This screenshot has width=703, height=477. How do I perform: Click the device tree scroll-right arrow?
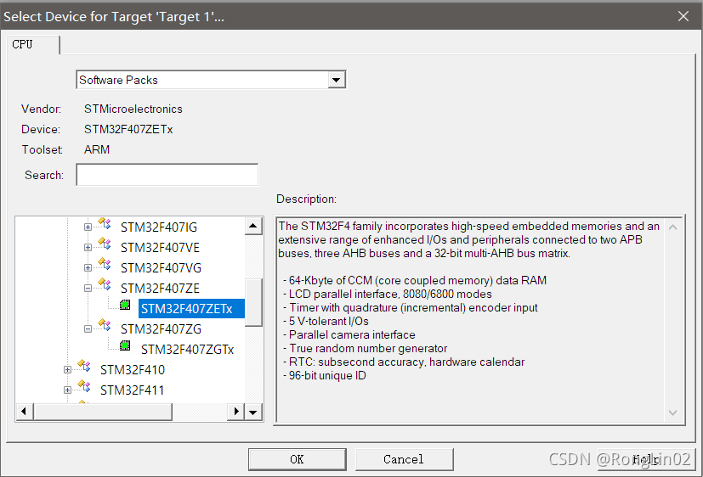click(x=235, y=412)
